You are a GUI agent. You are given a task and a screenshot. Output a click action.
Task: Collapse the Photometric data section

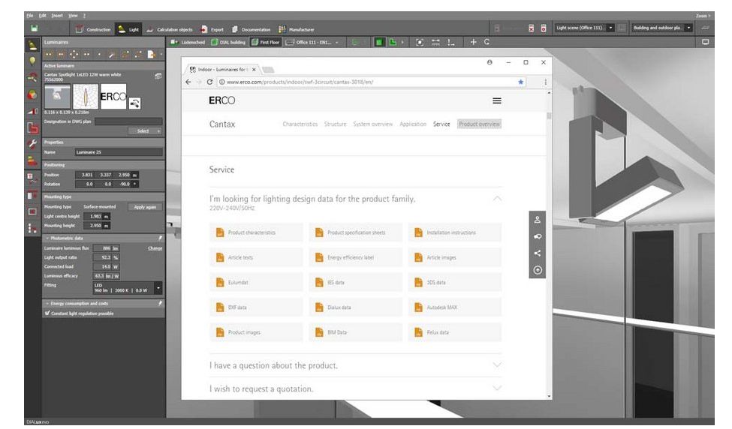pyautogui.click(x=47, y=238)
